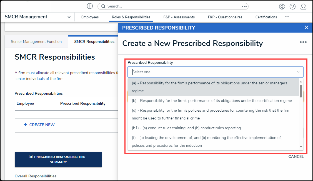Click the magnifier icon in the search bar
313x181 pixels.
(103, 6)
